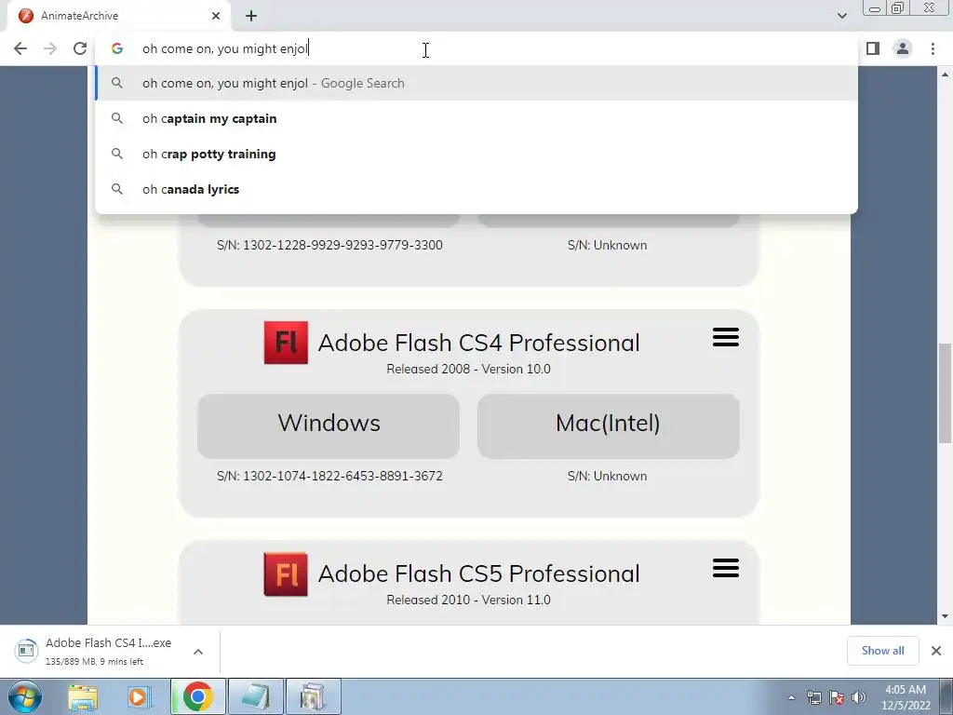Screen dimensions: 953x715
Task: Download Flash CS4 for Mac(Intel)
Action: coord(608,425)
